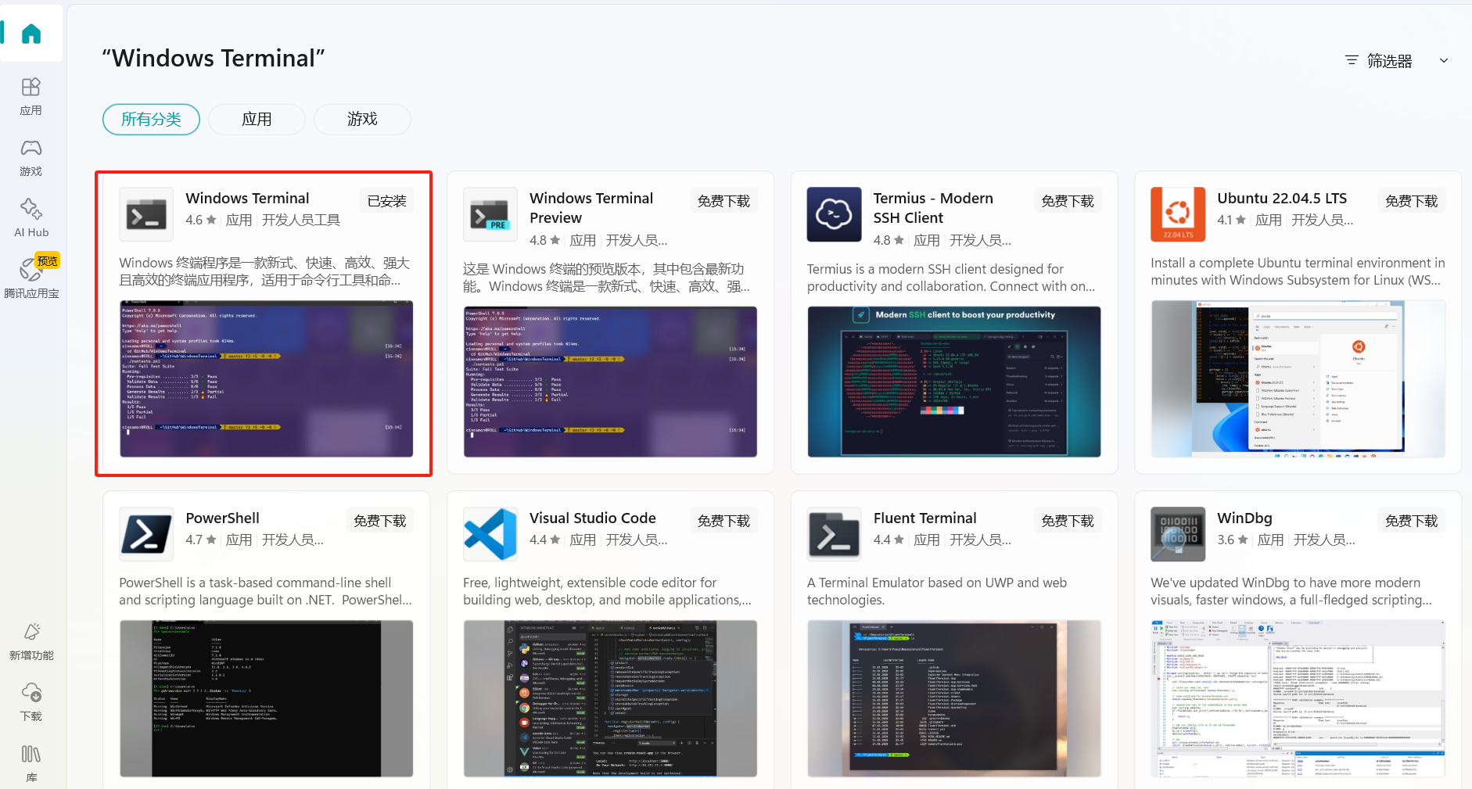Click the Visual Studio Code app icon
Viewport: 1472px width, 789px height.
coord(490,534)
